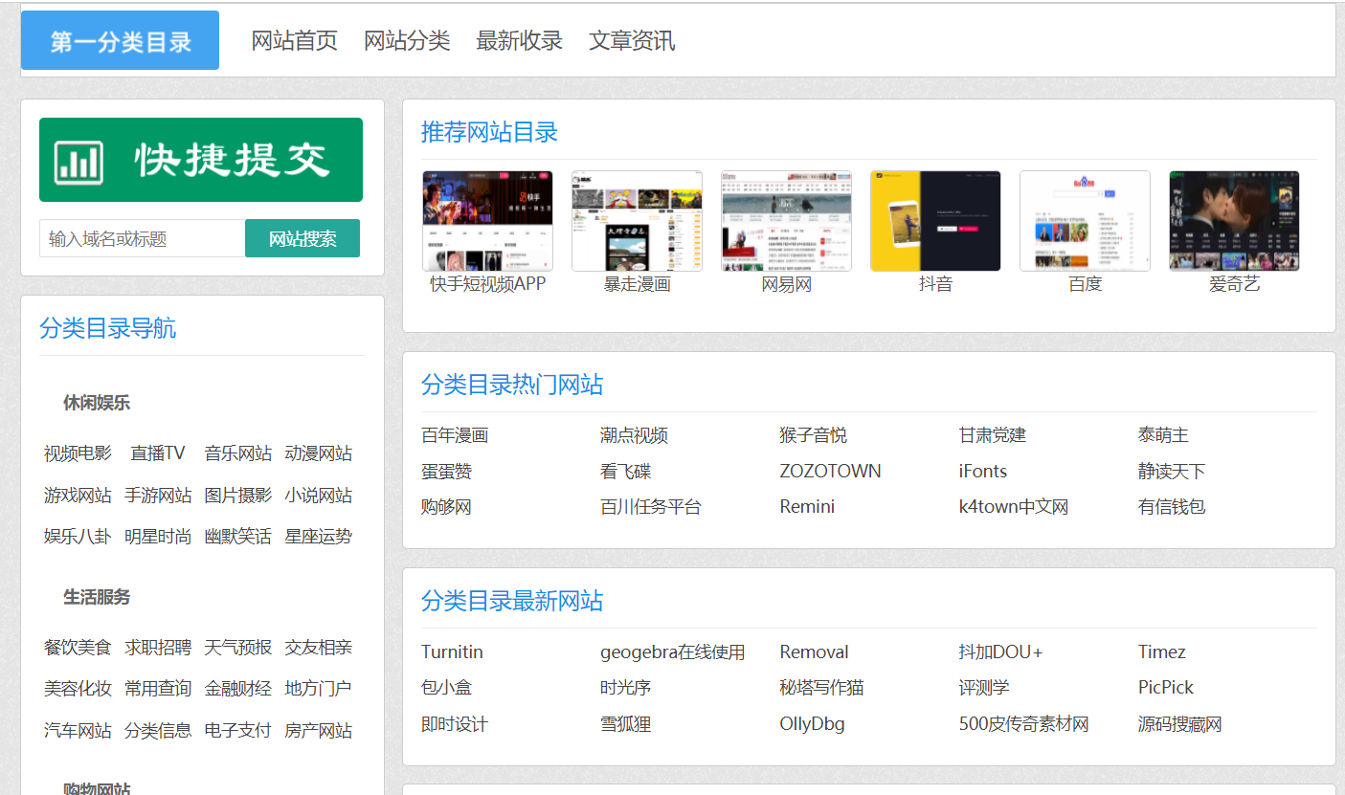The image size is (1345, 795).
Task: Open the 暴走漫画 site thumbnail
Action: pos(637,221)
